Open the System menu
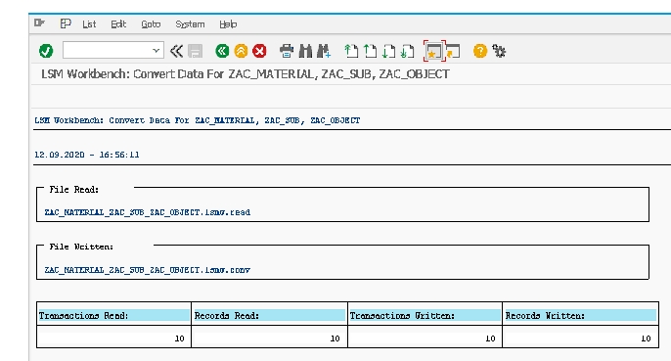This screenshot has height=361, width=671. (x=190, y=24)
